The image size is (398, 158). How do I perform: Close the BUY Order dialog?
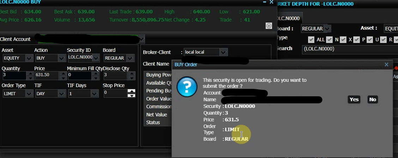pos(386,65)
